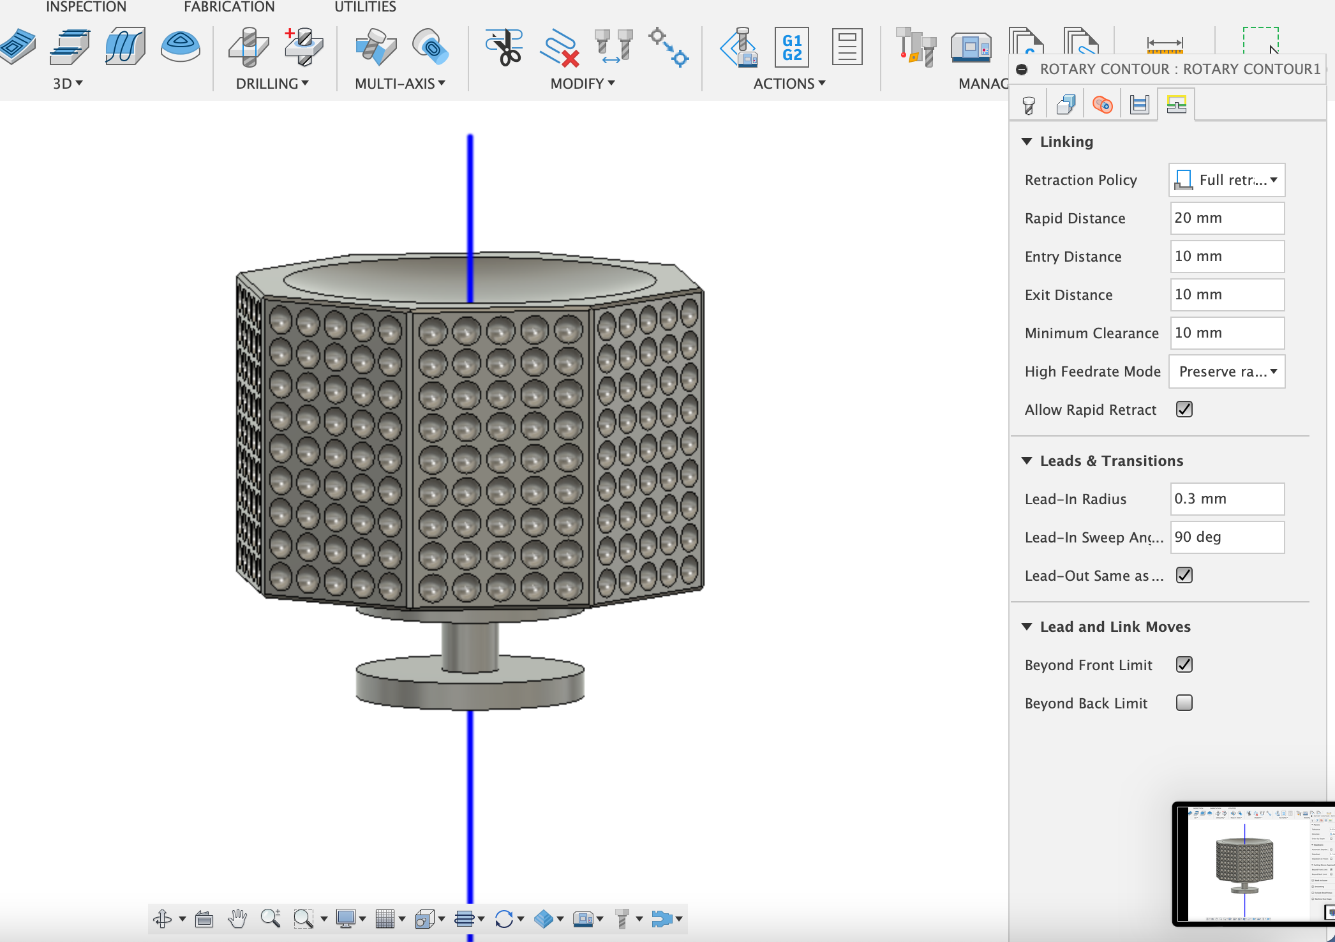This screenshot has height=942, width=1335.
Task: Click the Zoom magnifier icon
Action: pos(271,918)
